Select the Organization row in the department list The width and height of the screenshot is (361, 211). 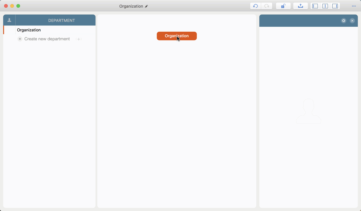coord(29,30)
